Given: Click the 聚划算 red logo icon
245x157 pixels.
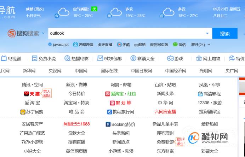Looking at the screenshot, I should (x=113, y=103).
